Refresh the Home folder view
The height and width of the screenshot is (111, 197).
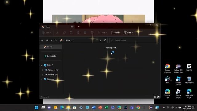tap(105, 40)
